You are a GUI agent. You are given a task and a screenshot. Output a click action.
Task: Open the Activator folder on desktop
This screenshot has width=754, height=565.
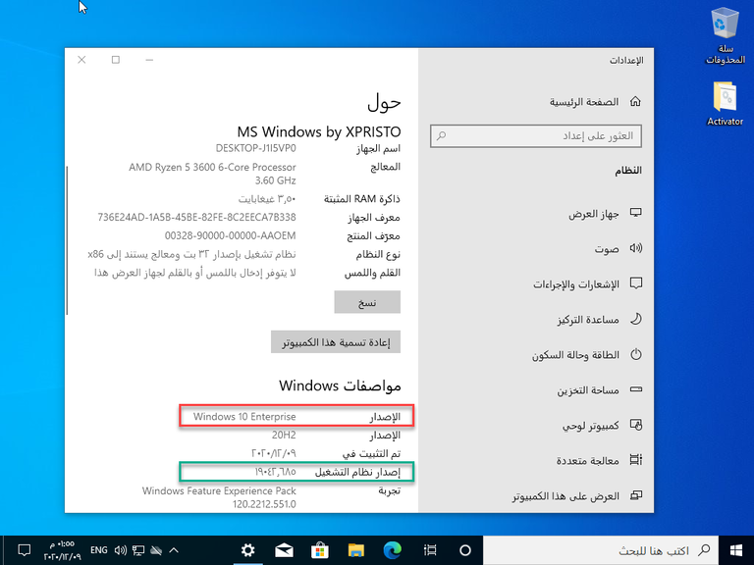(725, 104)
